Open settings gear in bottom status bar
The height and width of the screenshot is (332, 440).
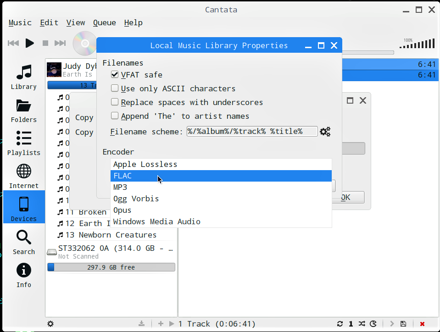[50, 324]
